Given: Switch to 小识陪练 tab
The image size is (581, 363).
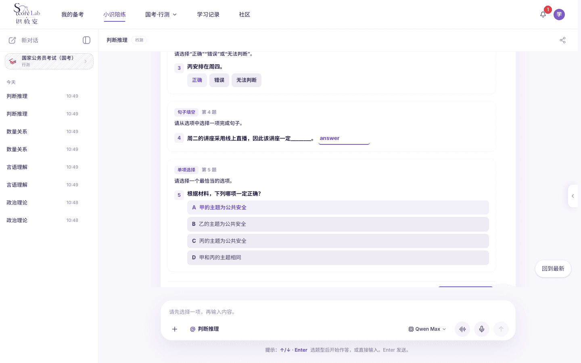Looking at the screenshot, I should coord(115,15).
